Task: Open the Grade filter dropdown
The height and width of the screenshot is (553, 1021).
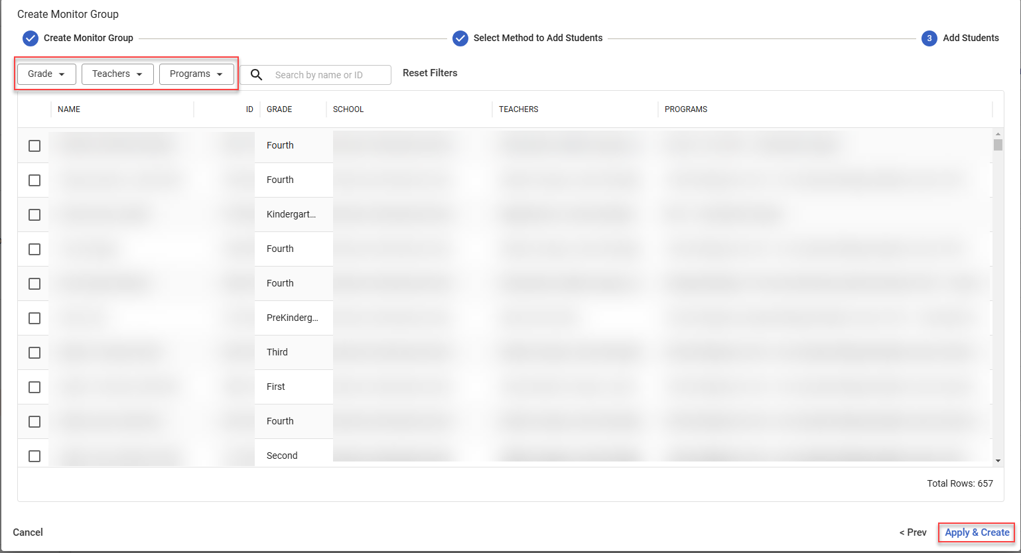Action: point(46,74)
